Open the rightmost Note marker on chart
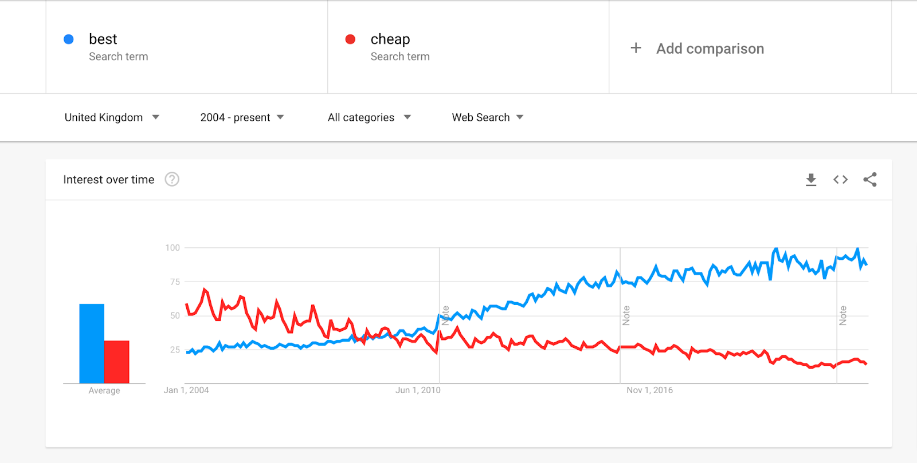This screenshot has height=463, width=917. [x=842, y=316]
